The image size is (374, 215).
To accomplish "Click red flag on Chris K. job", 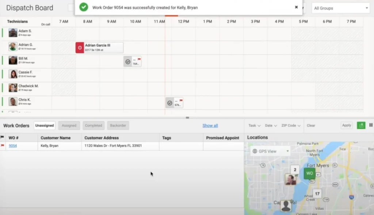I will pos(181,100).
